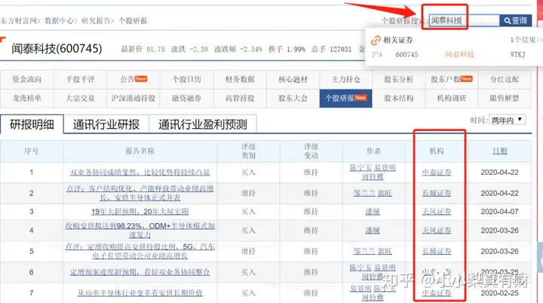
Task: Open the 沪深港通持股 section
Action: click(133, 98)
